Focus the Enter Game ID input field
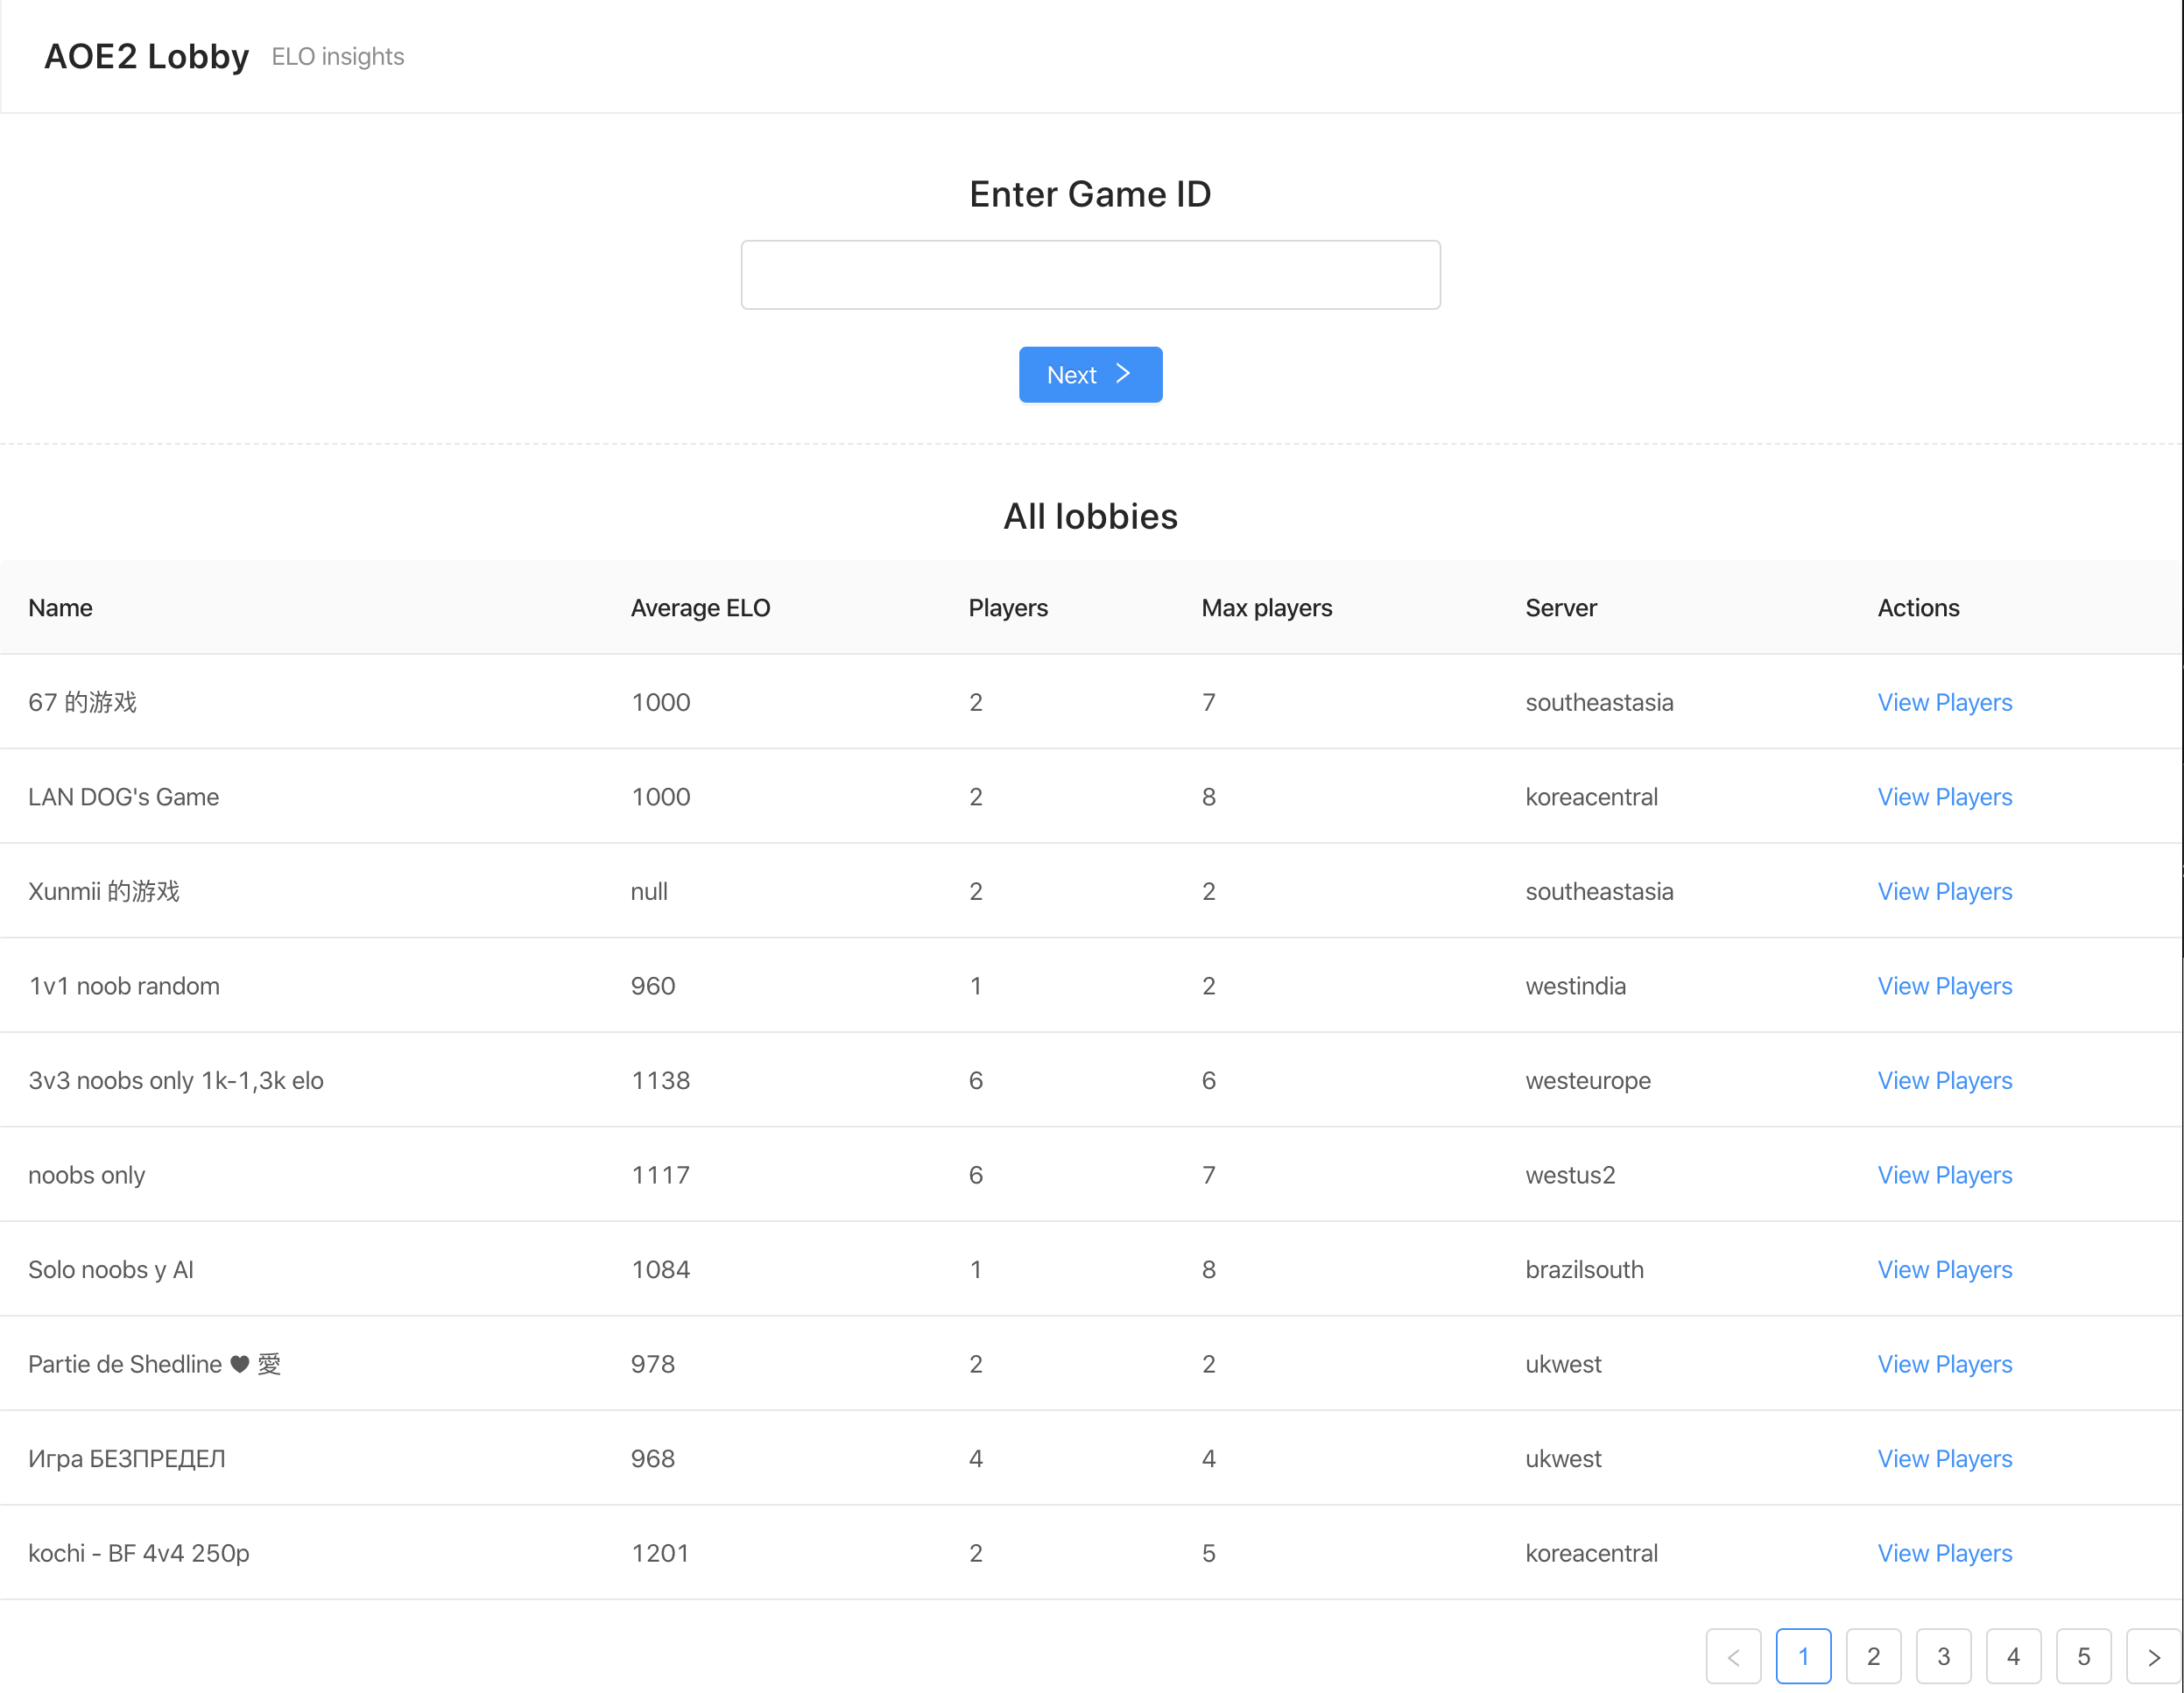2184x1693 pixels. 1090,275
